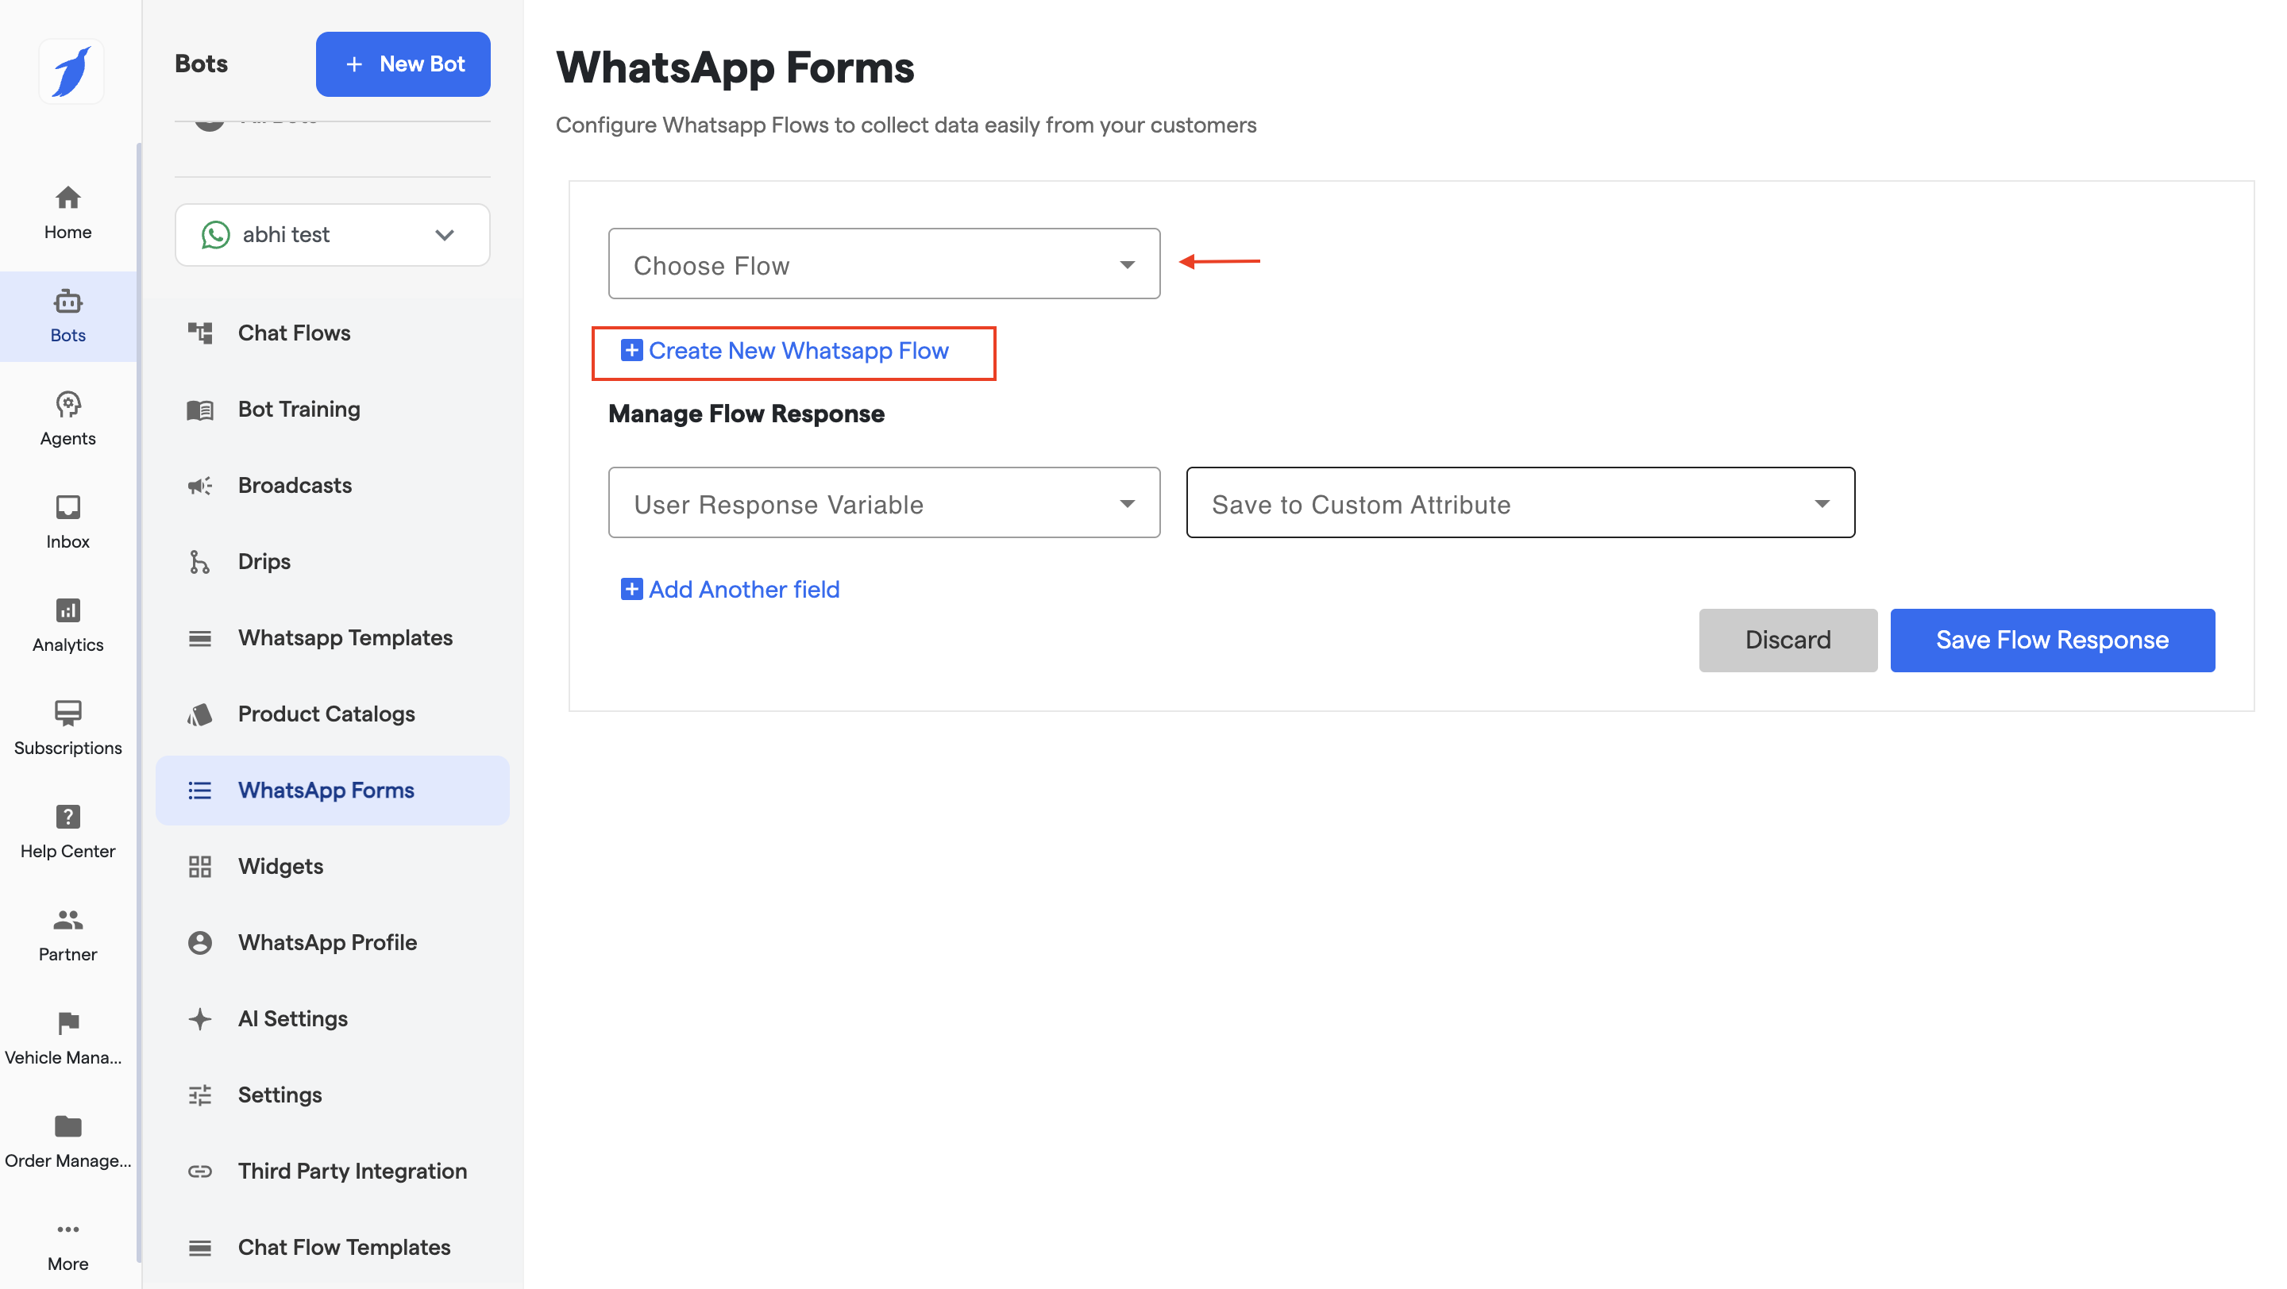This screenshot has height=1289, width=2287.
Task: Open the Inbox icon in sidebar
Action: pyautogui.click(x=67, y=507)
